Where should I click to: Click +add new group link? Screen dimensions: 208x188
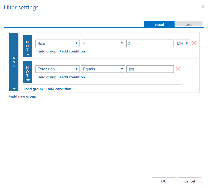[23, 97]
